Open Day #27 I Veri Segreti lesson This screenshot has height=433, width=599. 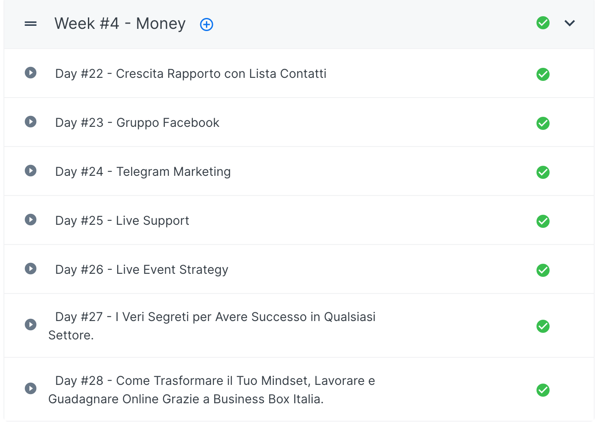[215, 317]
